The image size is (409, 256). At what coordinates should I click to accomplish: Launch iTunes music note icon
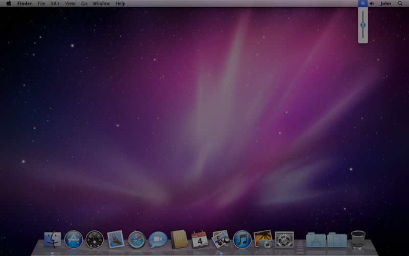[x=242, y=239]
